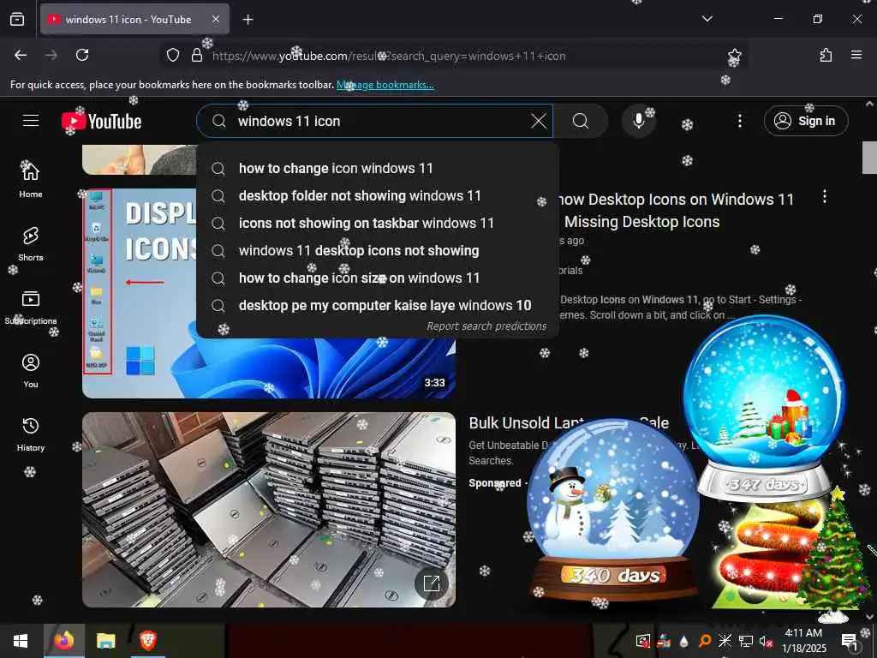Screen dimensions: 877x658
Task: Open Firefox application menu
Action: [856, 55]
